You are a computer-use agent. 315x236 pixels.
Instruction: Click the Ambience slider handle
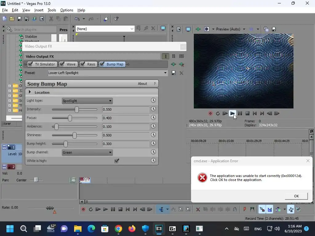[x=57, y=126]
